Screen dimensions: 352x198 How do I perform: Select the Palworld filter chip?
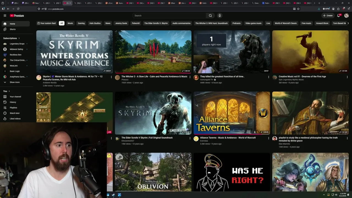tap(136, 23)
